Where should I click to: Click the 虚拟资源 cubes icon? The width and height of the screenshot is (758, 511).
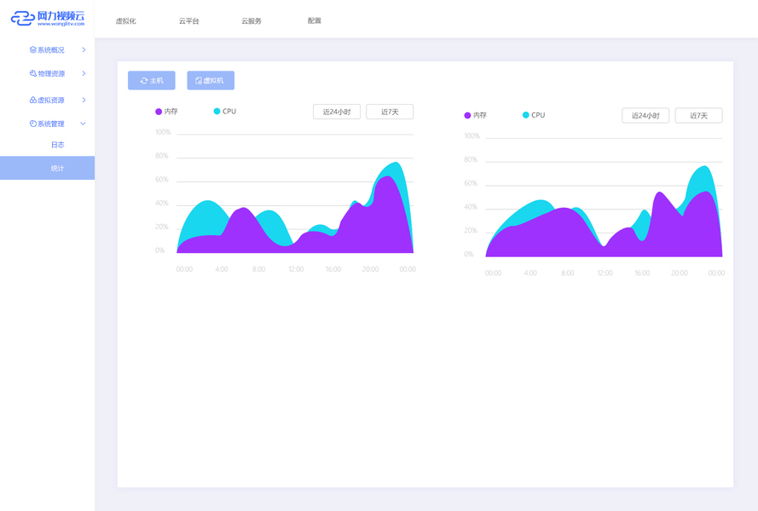(33, 100)
